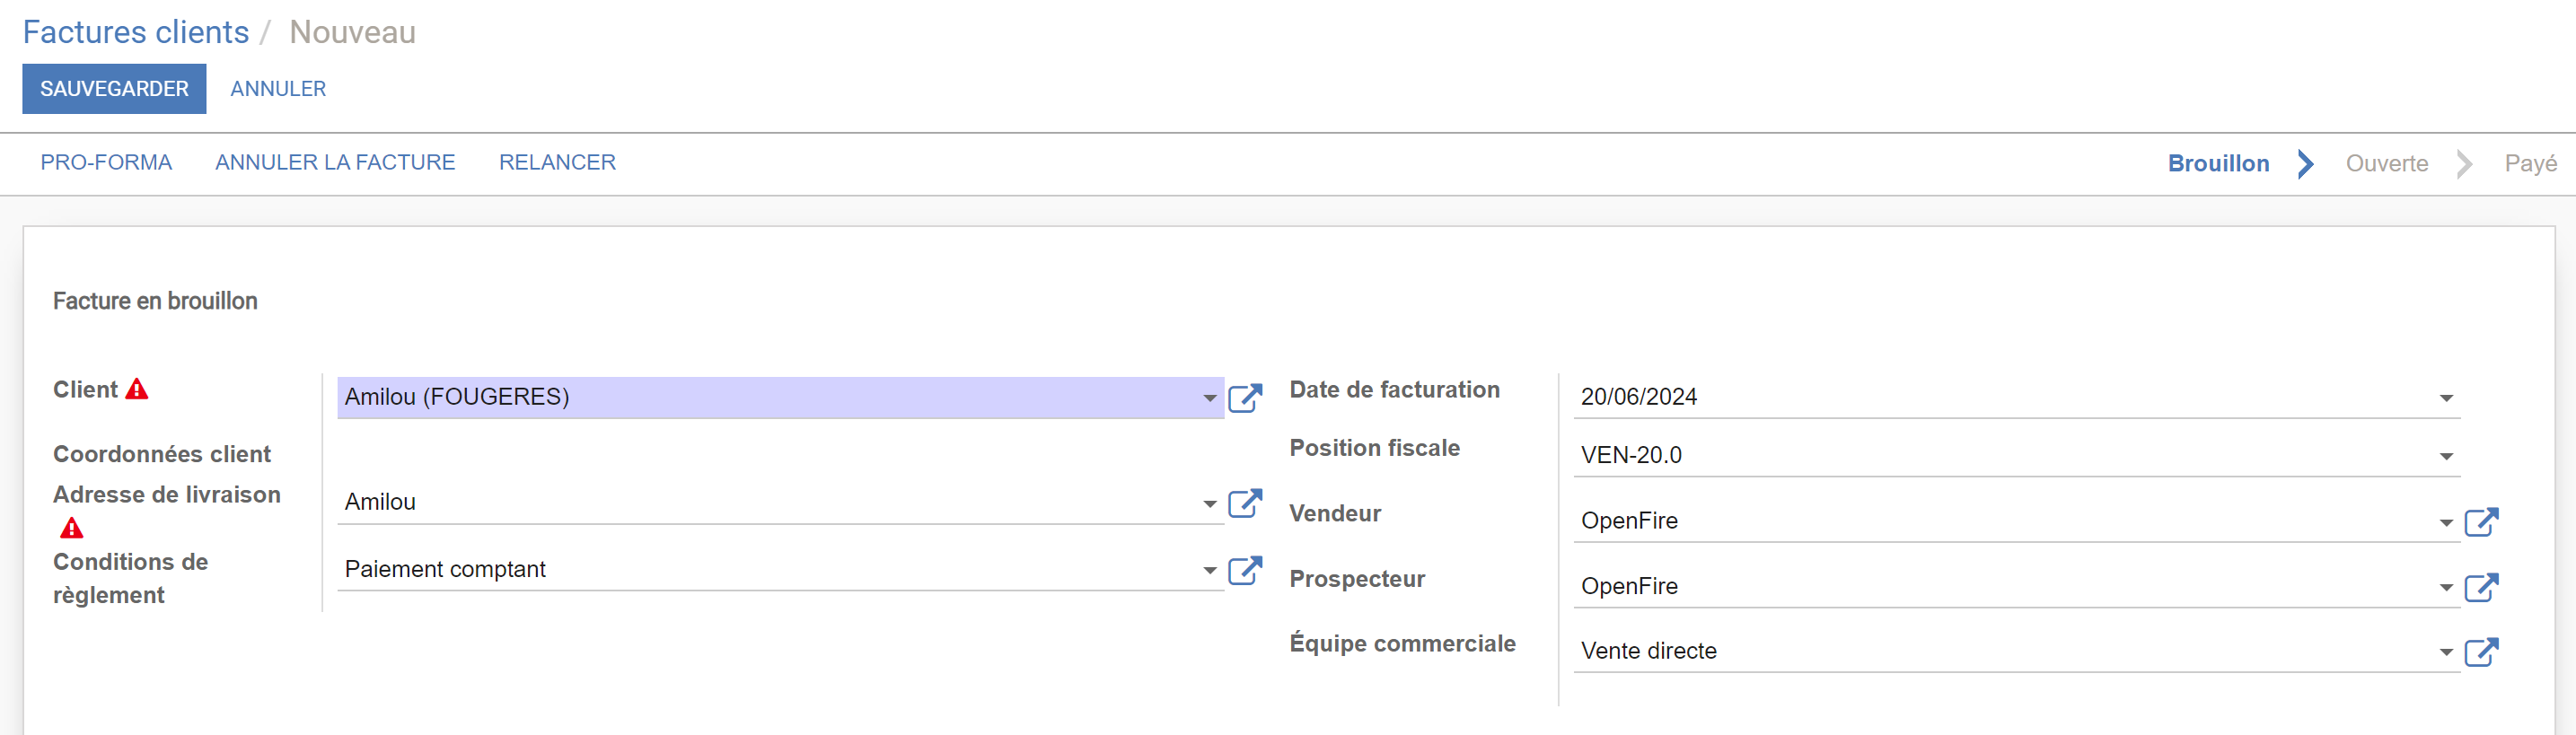The height and width of the screenshot is (735, 2576).
Task: Click the ANNULER button
Action: tap(278, 89)
